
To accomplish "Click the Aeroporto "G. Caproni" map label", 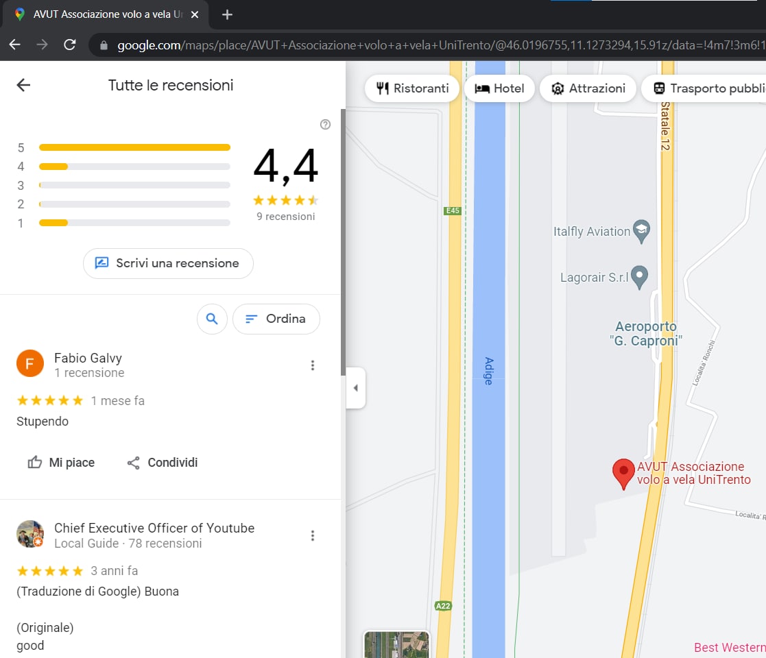I will (x=646, y=333).
